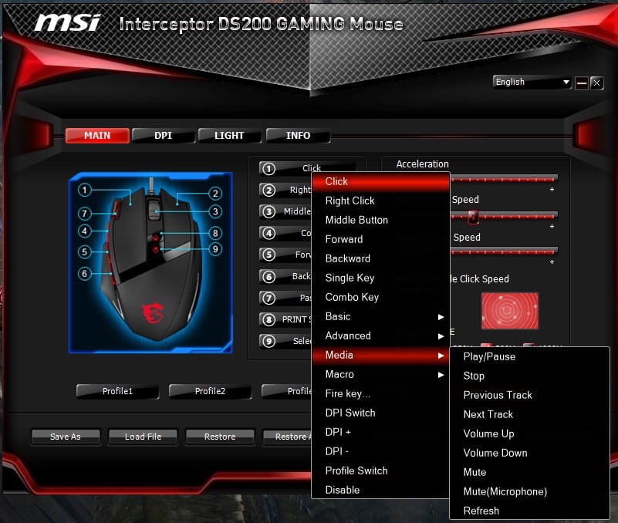
Task: Activate Profile1 button
Action: tap(117, 391)
